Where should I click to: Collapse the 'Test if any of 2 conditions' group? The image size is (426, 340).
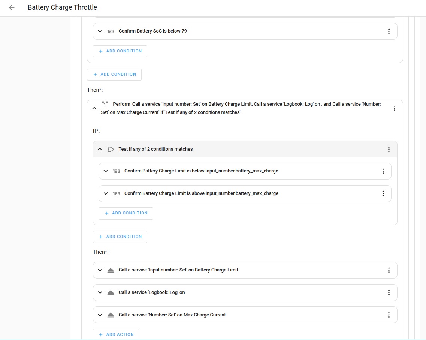100,149
